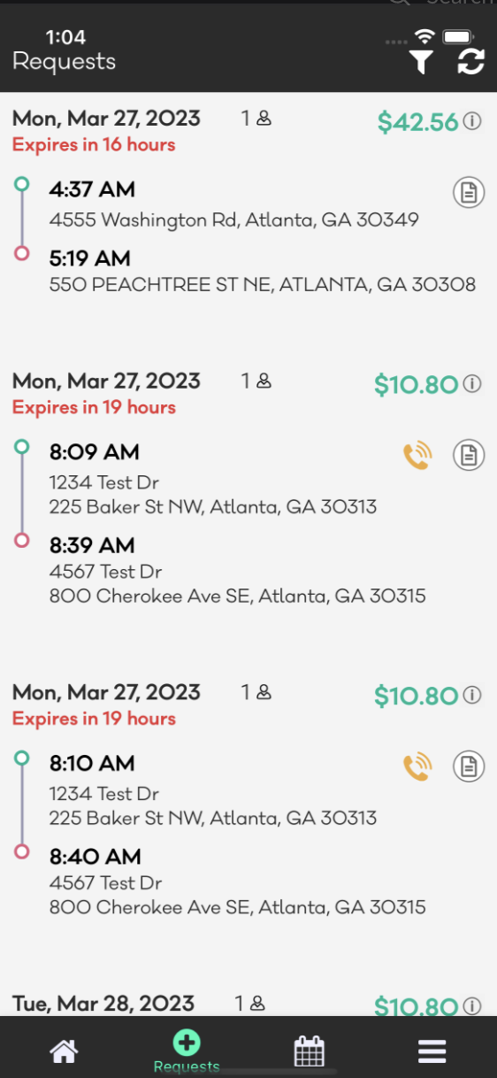Viewport: 497px width, 1078px height.
Task: Go to the Home tab
Action: 64,1051
